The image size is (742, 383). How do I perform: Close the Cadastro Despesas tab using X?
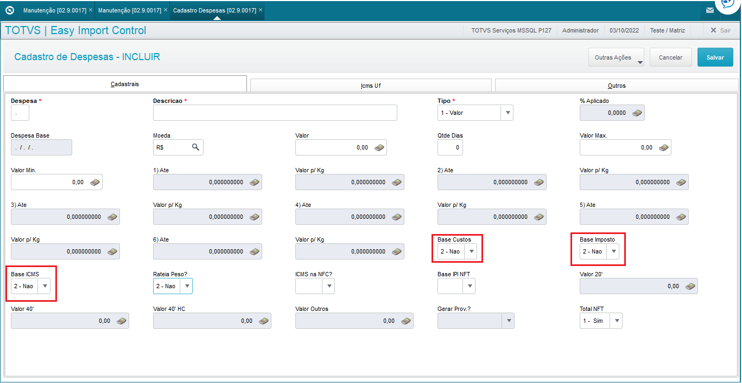(x=261, y=10)
